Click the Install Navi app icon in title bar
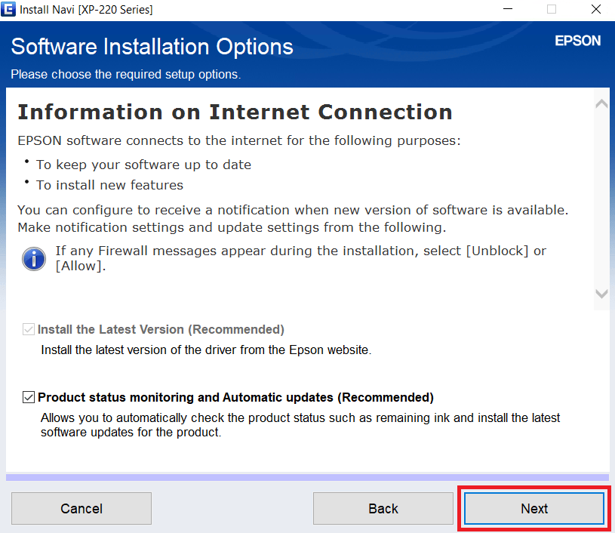 tap(8, 9)
